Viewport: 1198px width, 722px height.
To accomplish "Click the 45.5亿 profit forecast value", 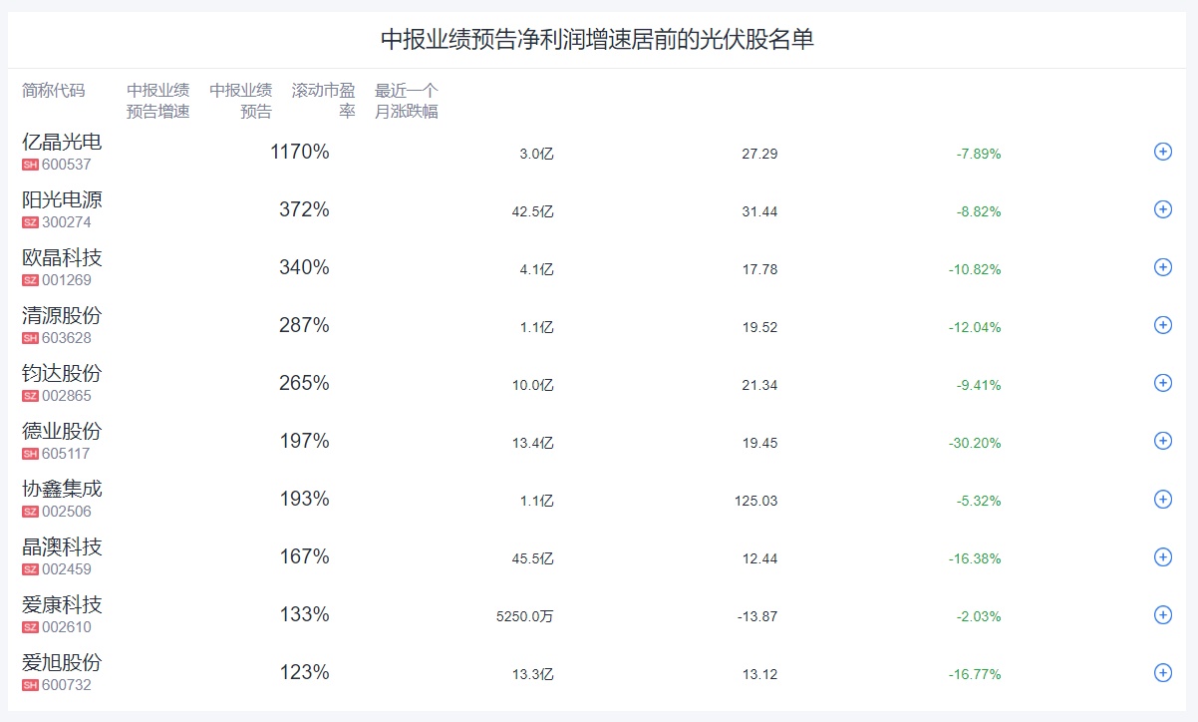I will 533,558.
